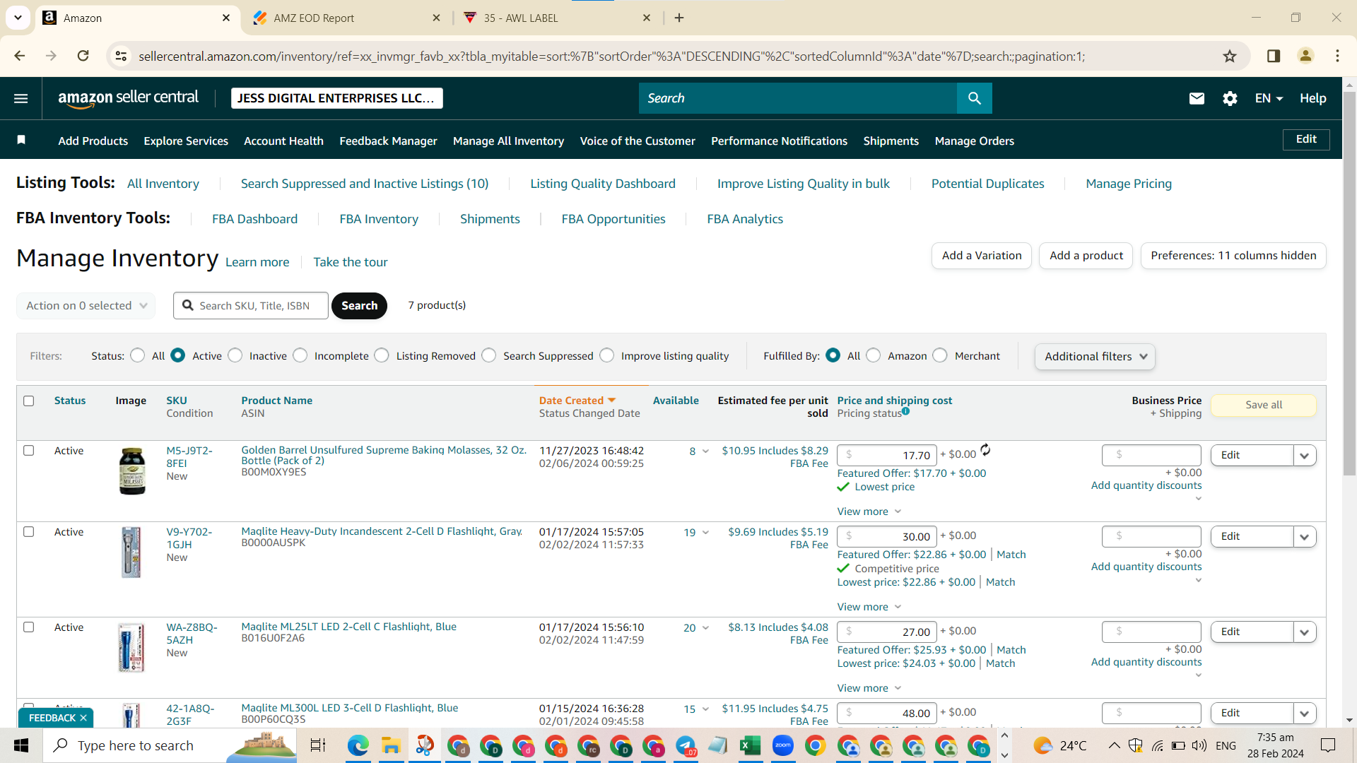Click the Add a product button
The width and height of the screenshot is (1357, 763).
(1086, 255)
